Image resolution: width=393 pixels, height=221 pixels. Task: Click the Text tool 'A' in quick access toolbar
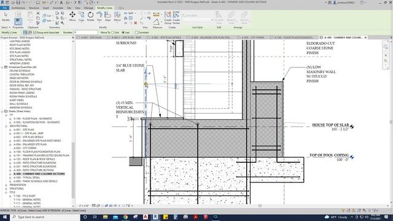[x=61, y=2]
